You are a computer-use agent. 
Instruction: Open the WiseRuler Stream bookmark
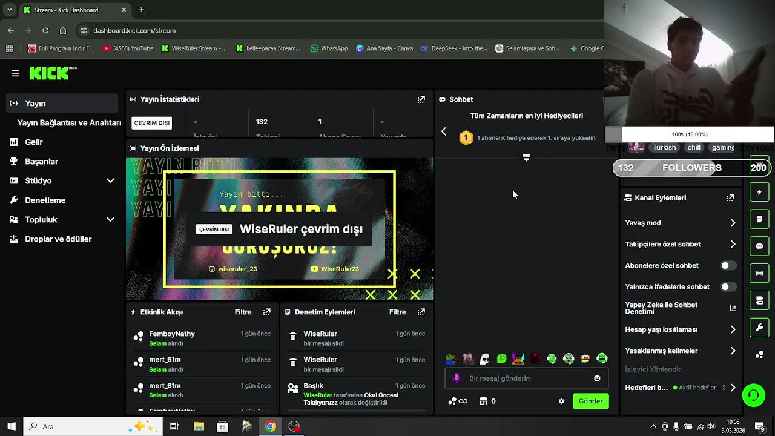pos(193,48)
